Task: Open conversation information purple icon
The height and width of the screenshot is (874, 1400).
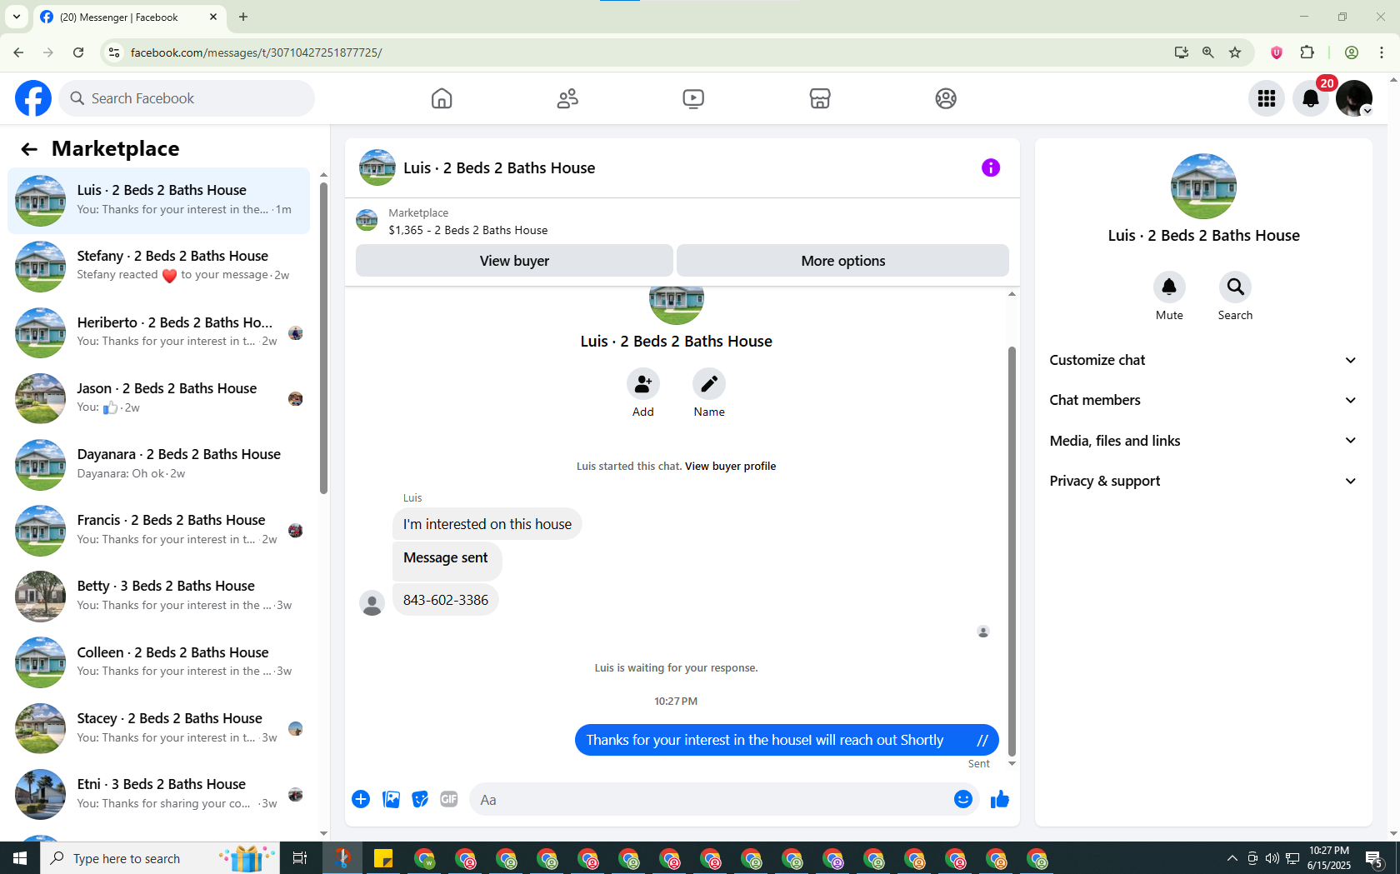Action: coord(991,167)
